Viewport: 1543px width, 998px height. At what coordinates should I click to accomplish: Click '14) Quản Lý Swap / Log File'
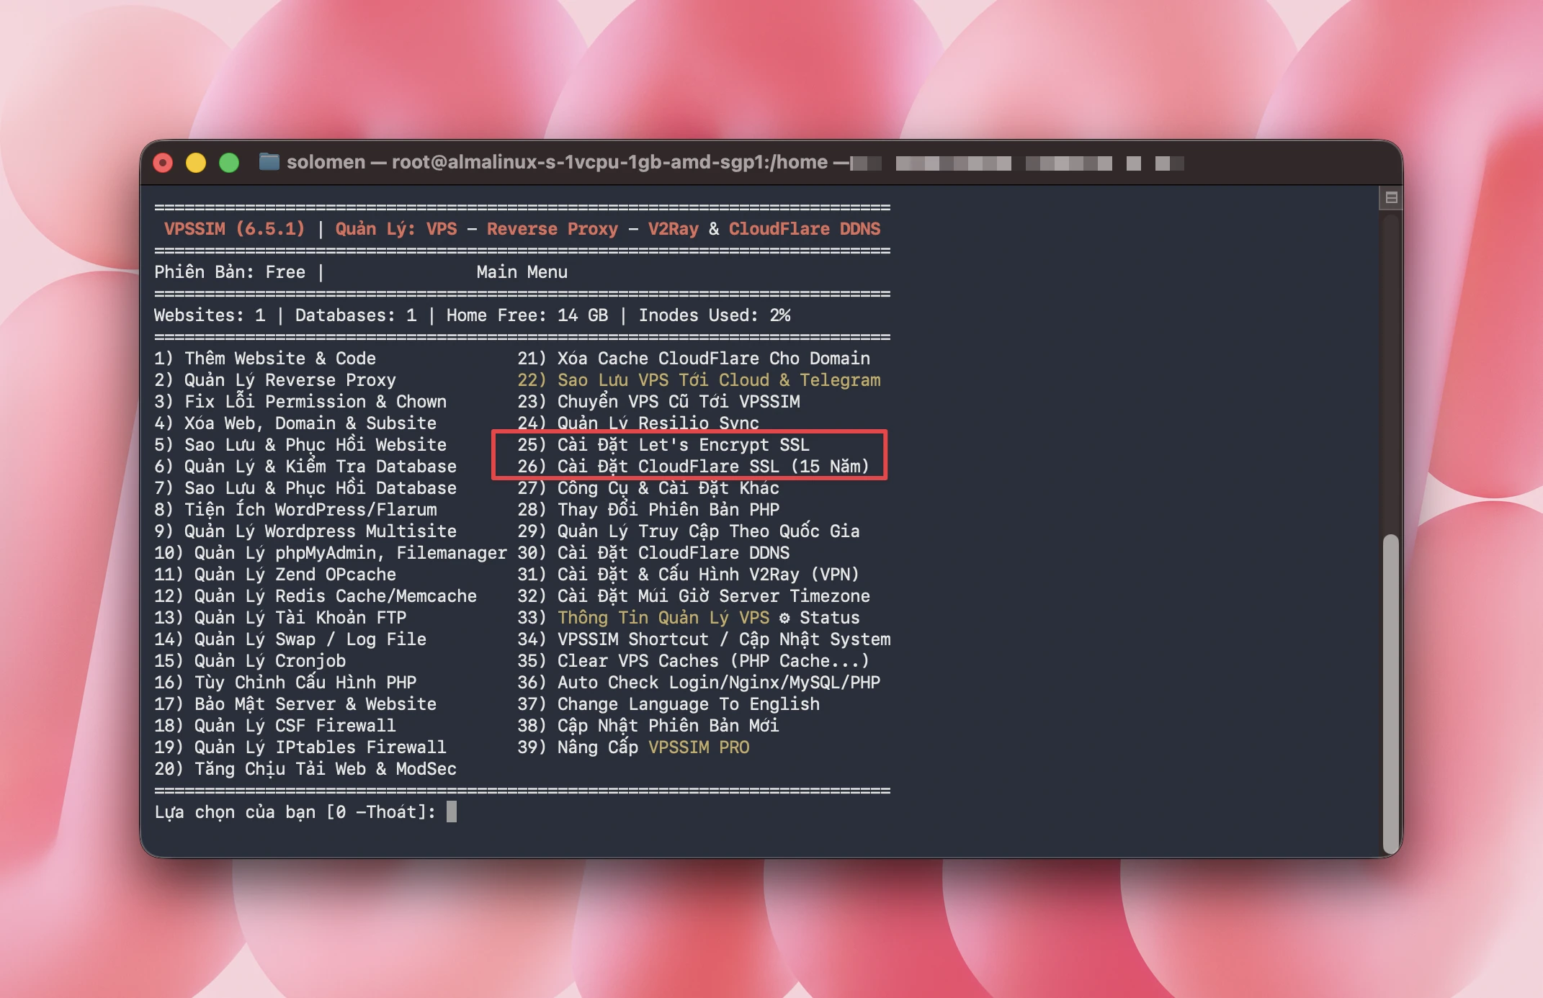(x=290, y=639)
